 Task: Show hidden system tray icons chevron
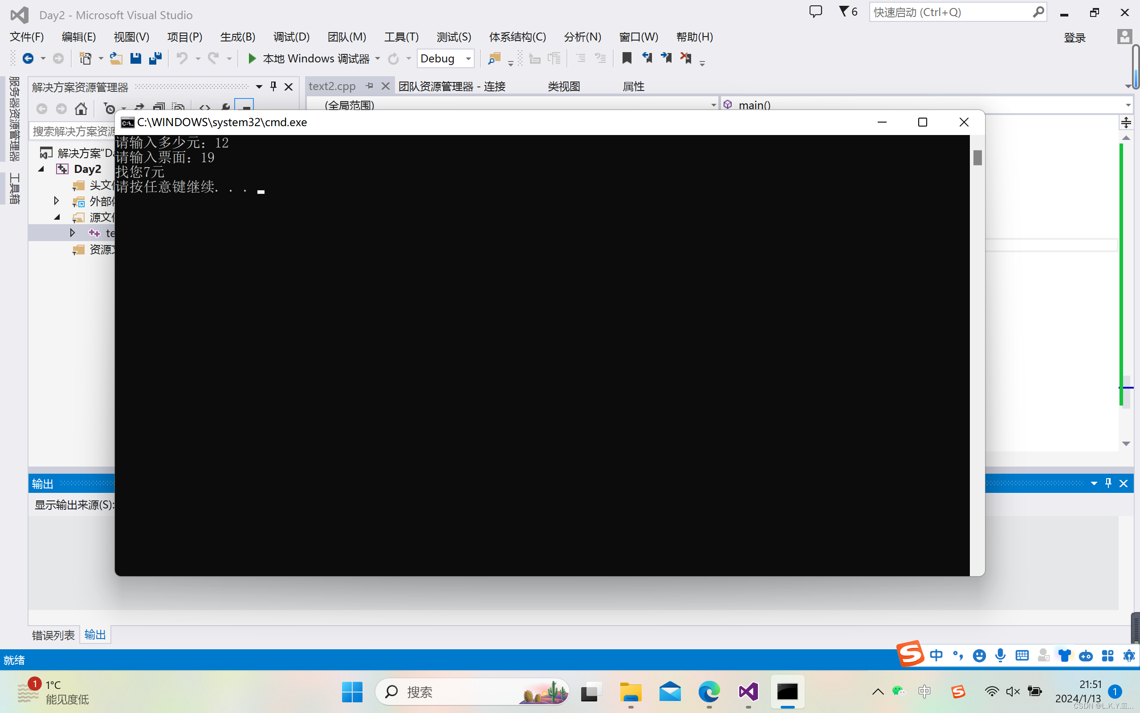click(x=878, y=692)
